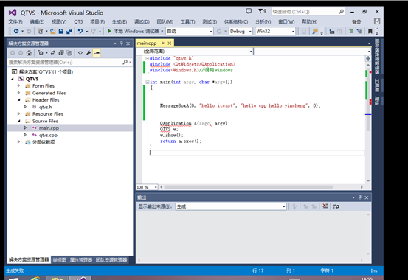Collapse the Header Files folder

tap(19, 99)
